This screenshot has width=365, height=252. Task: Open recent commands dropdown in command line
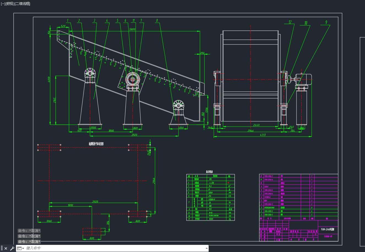pyautogui.click(x=20, y=248)
